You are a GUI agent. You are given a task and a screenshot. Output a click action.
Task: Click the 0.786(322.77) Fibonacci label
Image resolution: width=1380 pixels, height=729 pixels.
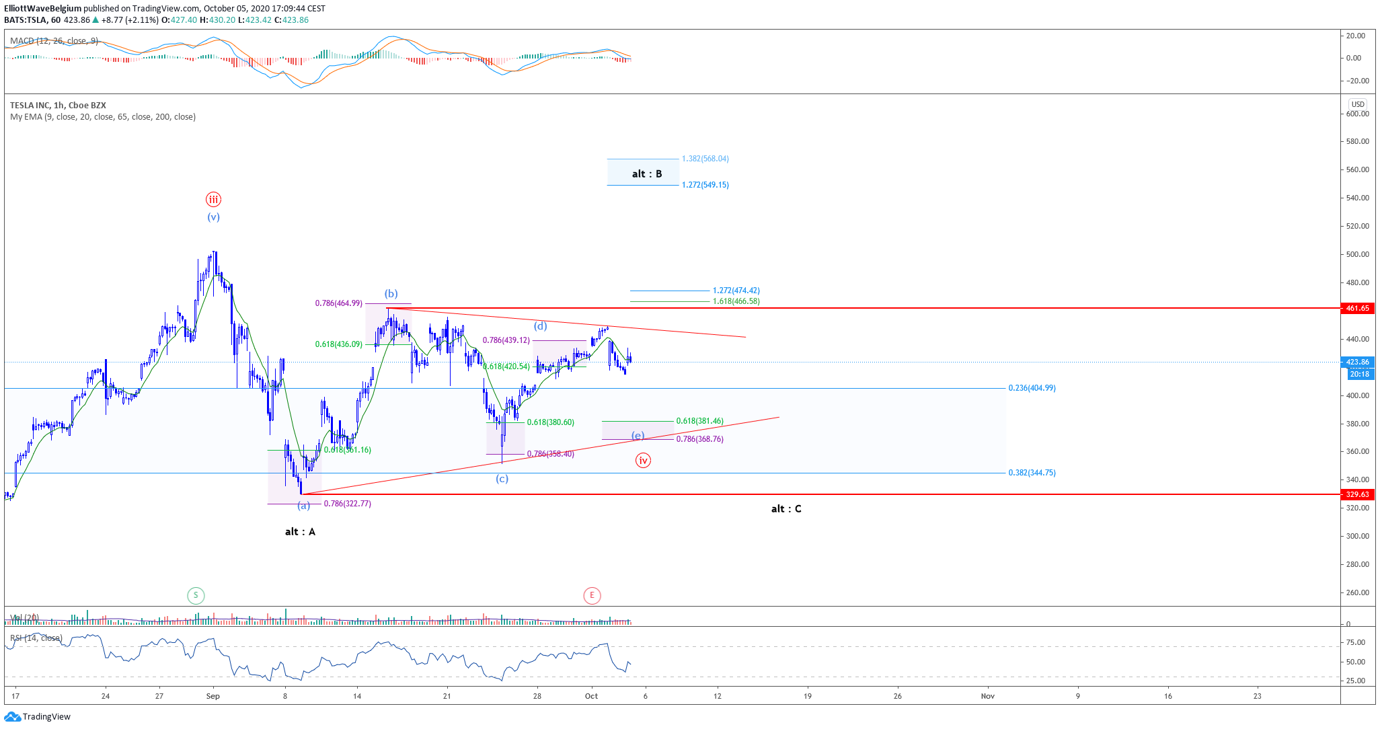click(x=348, y=504)
